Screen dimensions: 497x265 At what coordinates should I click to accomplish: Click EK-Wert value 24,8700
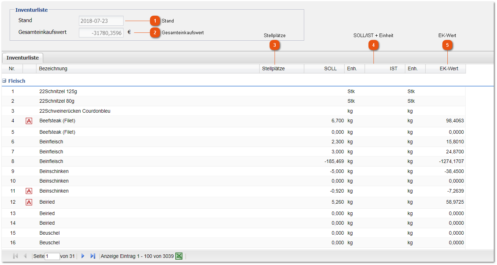tap(455, 152)
